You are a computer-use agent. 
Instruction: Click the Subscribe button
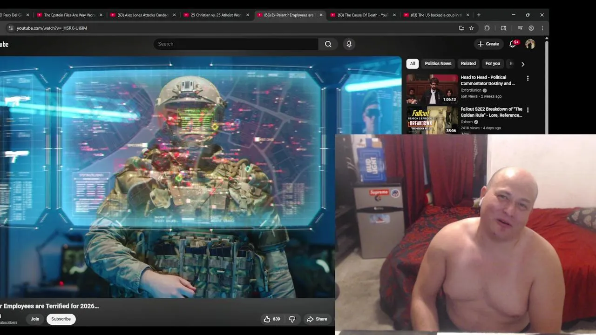click(61, 319)
